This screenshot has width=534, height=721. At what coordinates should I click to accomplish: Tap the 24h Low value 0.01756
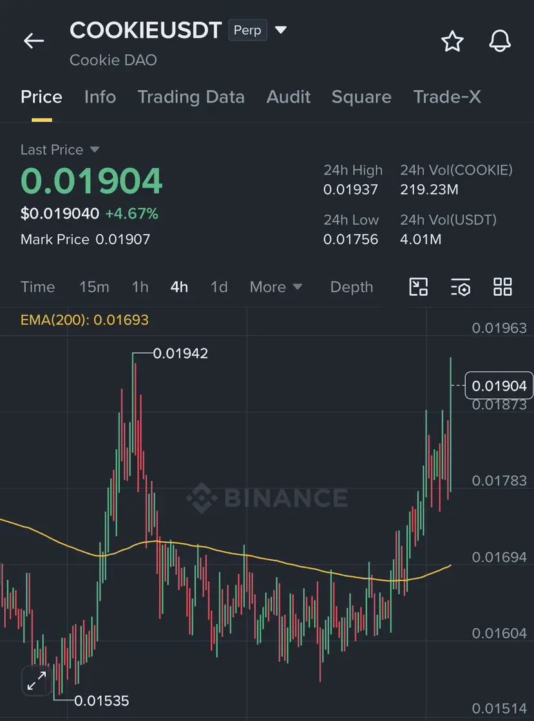(350, 239)
